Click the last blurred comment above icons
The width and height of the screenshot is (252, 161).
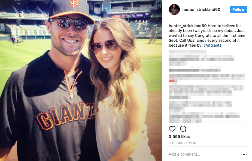(x=204, y=118)
